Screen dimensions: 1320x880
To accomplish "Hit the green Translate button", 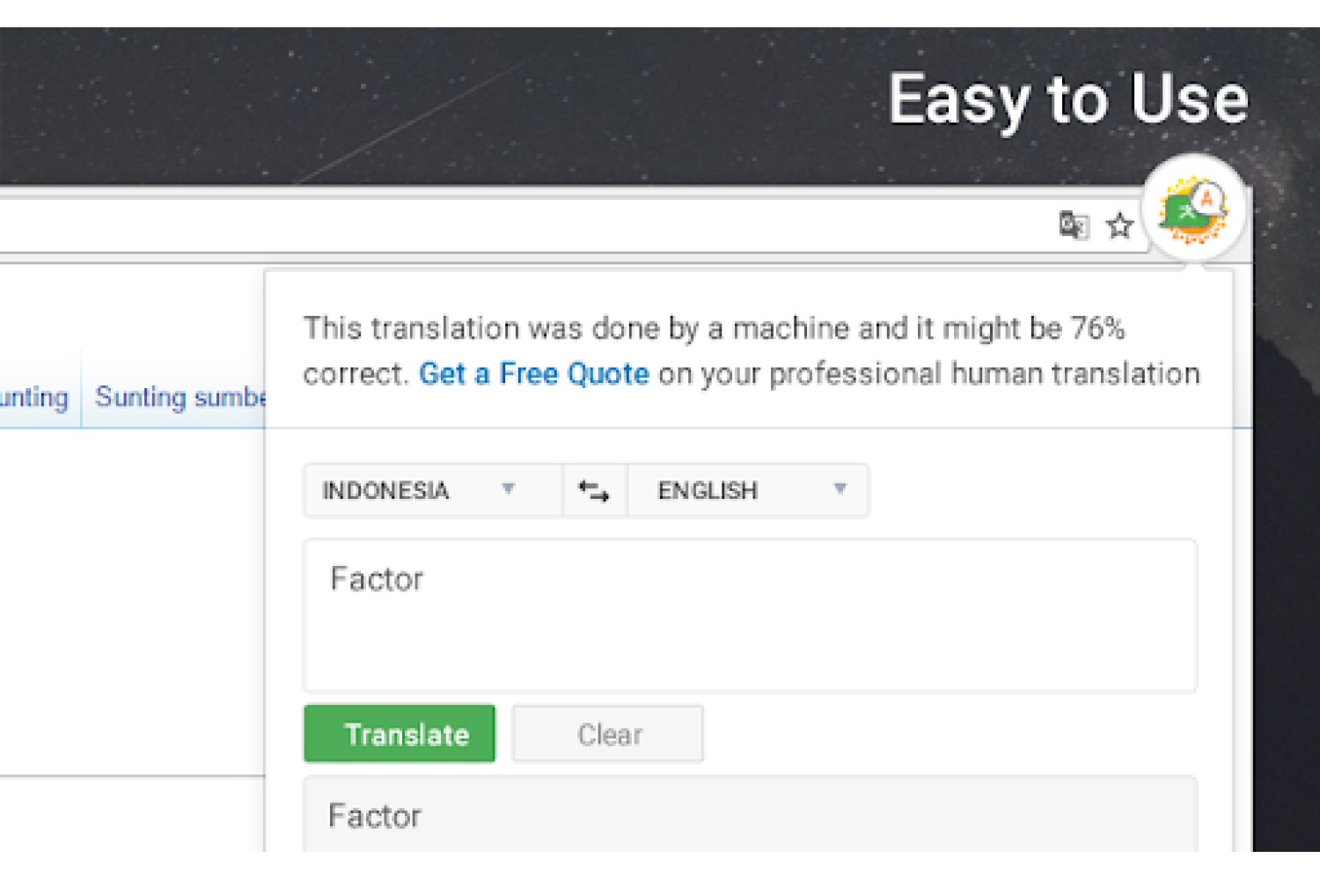I will click(x=400, y=734).
